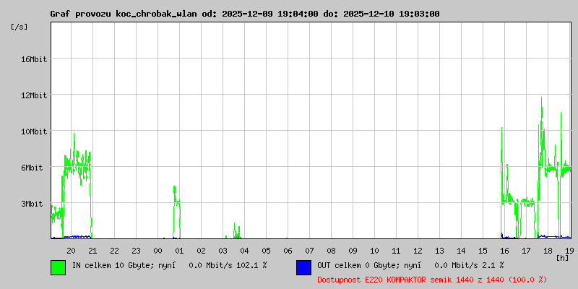Click the red 'Dostupnost E220 KOMPAKTOR' availability text
Screen dimensions: 578x289
(432, 280)
